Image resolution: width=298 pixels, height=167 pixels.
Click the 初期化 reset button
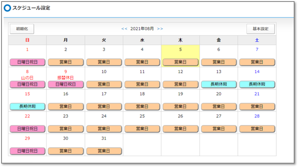point(22,29)
